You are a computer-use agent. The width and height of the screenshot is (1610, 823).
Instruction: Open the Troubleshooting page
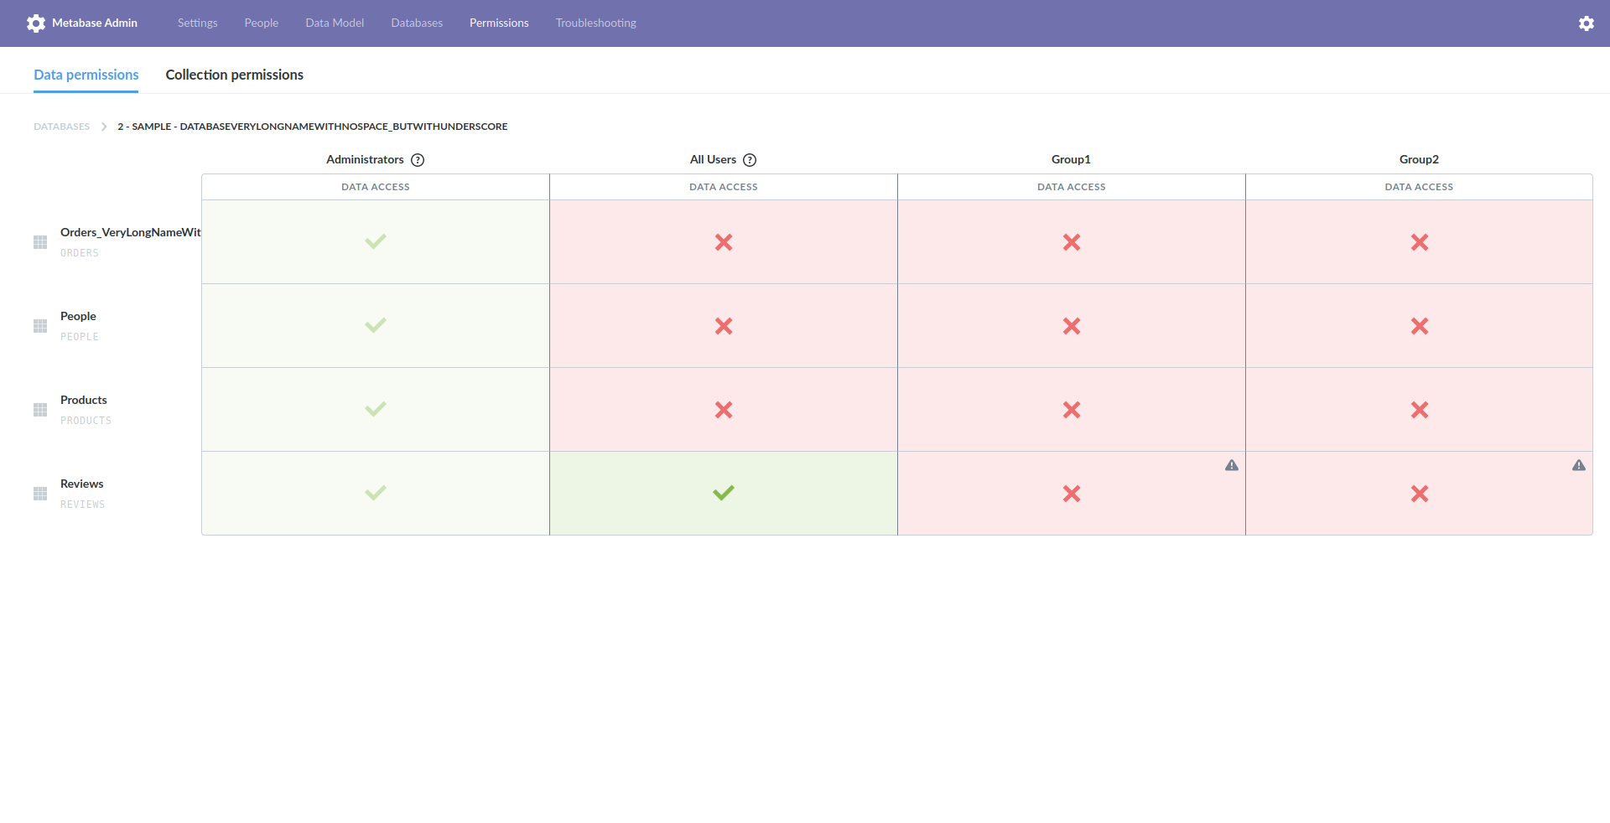pos(595,23)
